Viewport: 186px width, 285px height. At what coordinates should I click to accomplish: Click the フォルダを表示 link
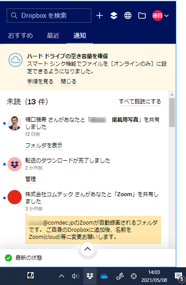click(x=44, y=145)
